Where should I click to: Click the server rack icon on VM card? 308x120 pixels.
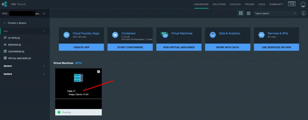click(79, 78)
